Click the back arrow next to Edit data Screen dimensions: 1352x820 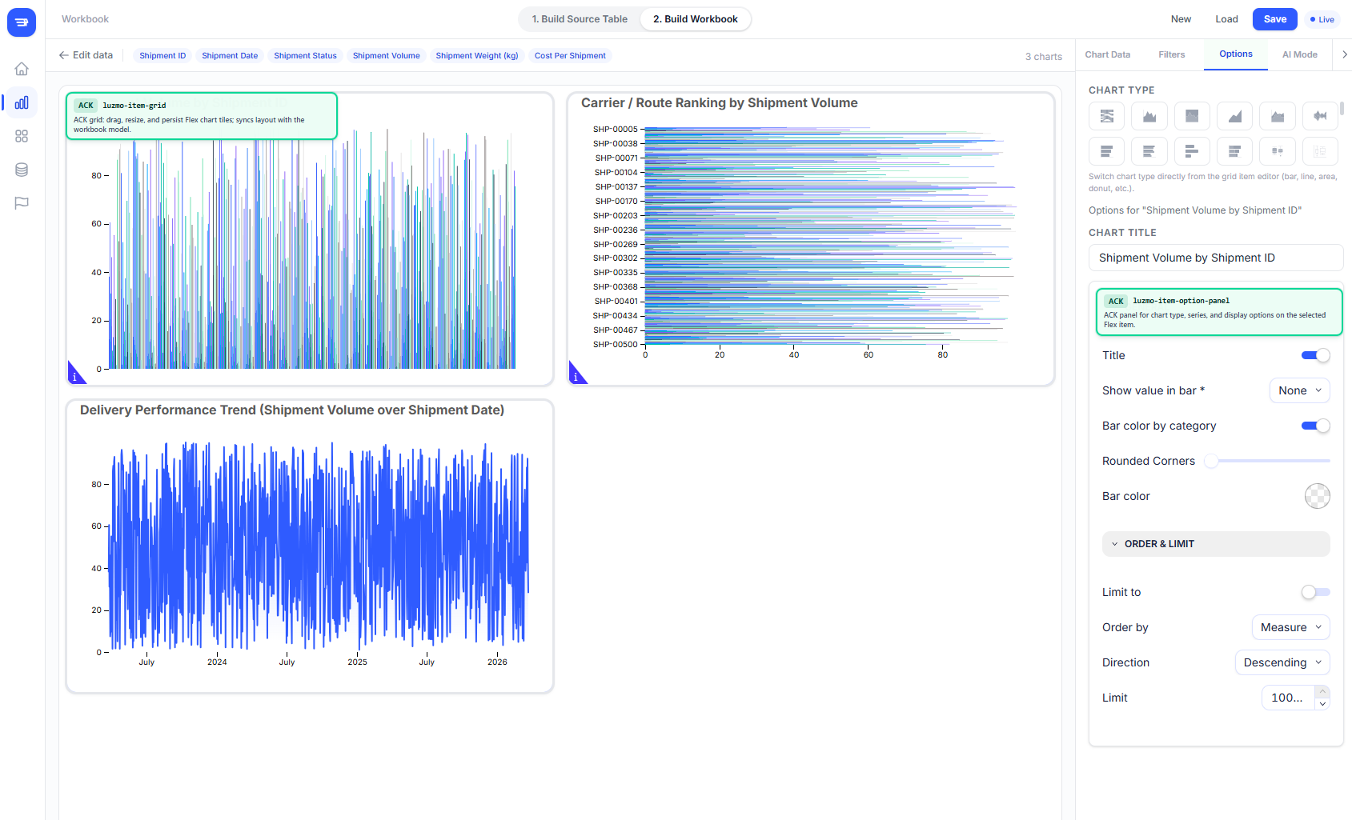pos(64,55)
